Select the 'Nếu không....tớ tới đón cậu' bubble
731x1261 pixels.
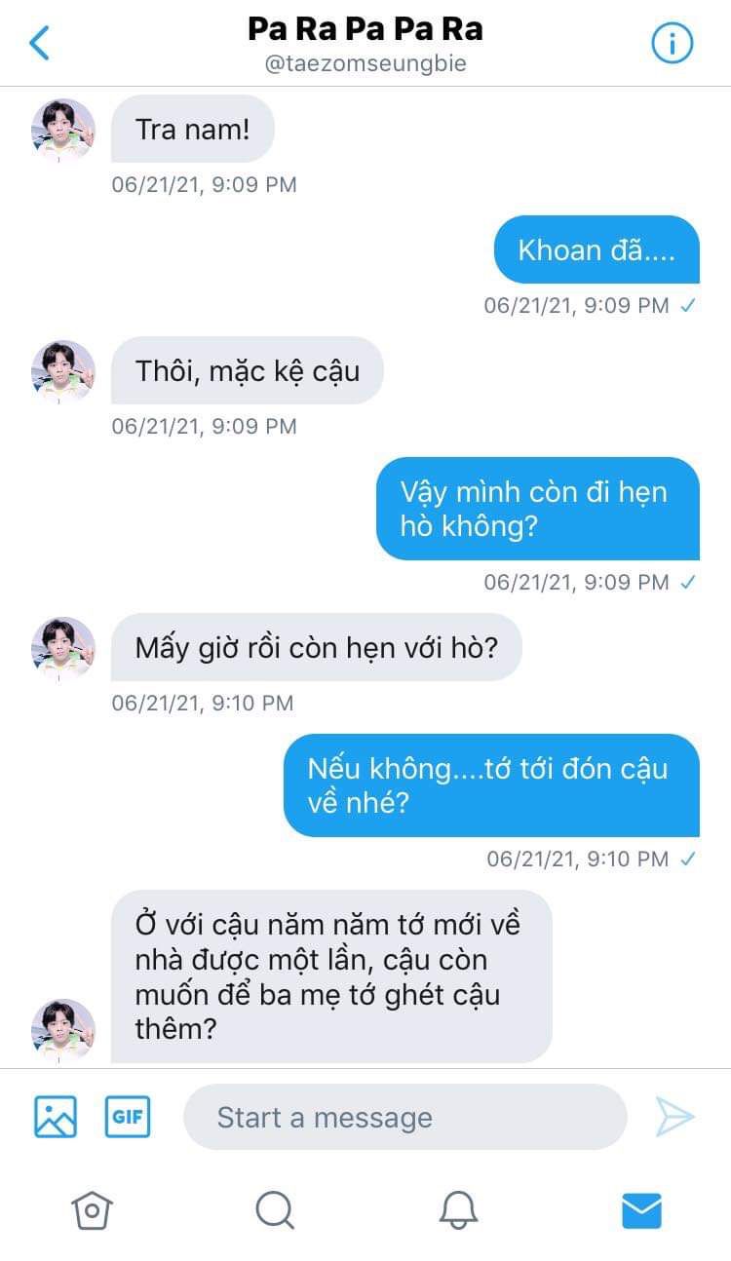491,785
